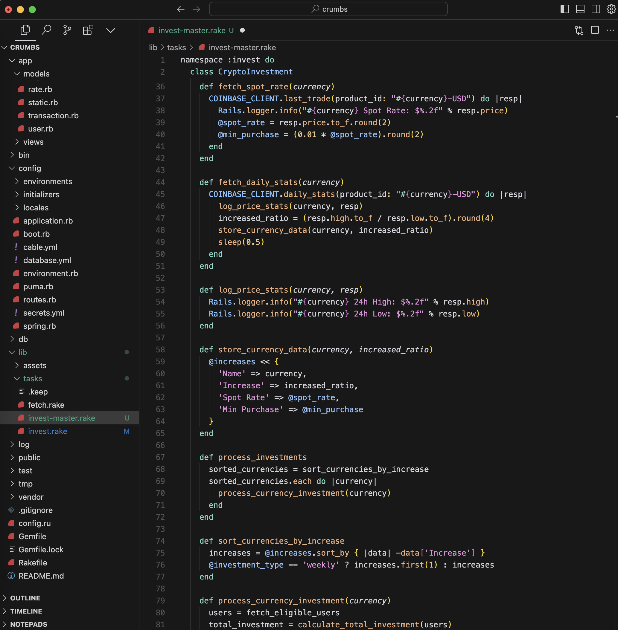The image size is (618, 630).
Task: Open the Source Control view icon
Action: point(67,30)
